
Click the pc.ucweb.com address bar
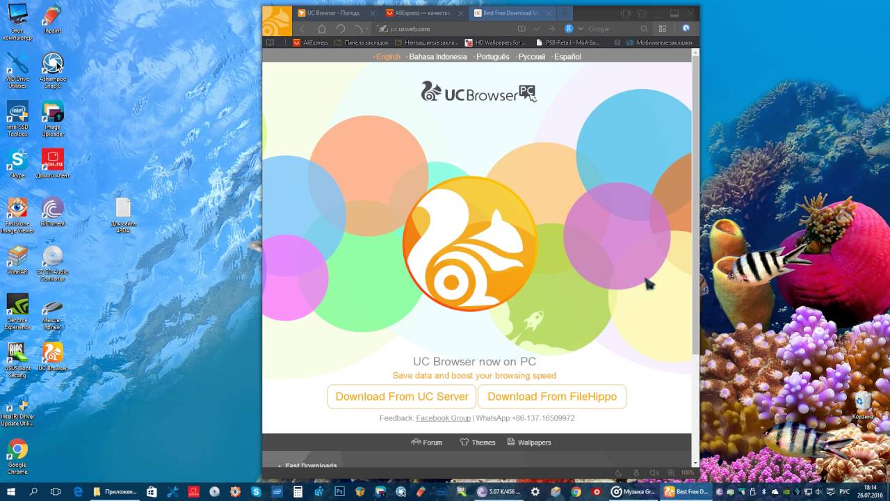coord(444,29)
